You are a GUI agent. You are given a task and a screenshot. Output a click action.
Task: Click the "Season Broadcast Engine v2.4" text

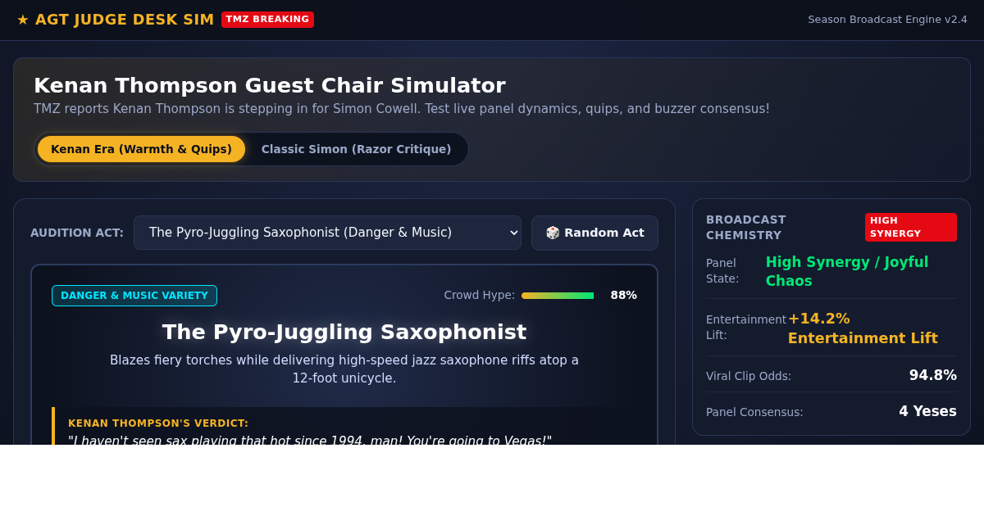click(x=887, y=20)
